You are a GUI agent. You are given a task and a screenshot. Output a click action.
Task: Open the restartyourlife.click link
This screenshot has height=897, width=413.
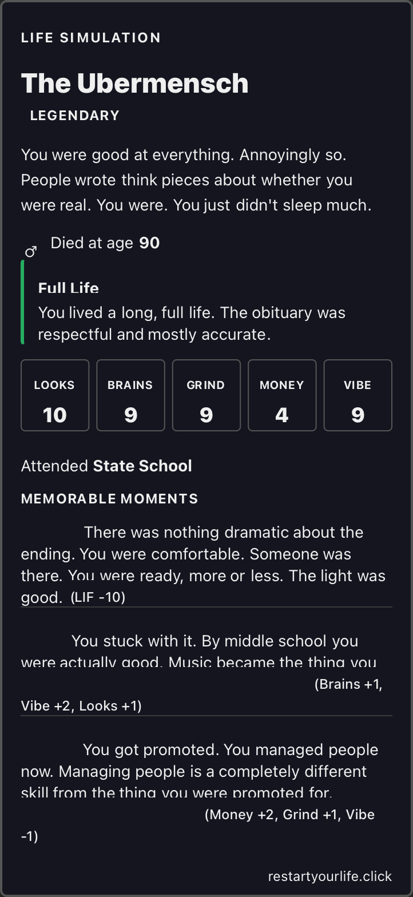(x=329, y=876)
